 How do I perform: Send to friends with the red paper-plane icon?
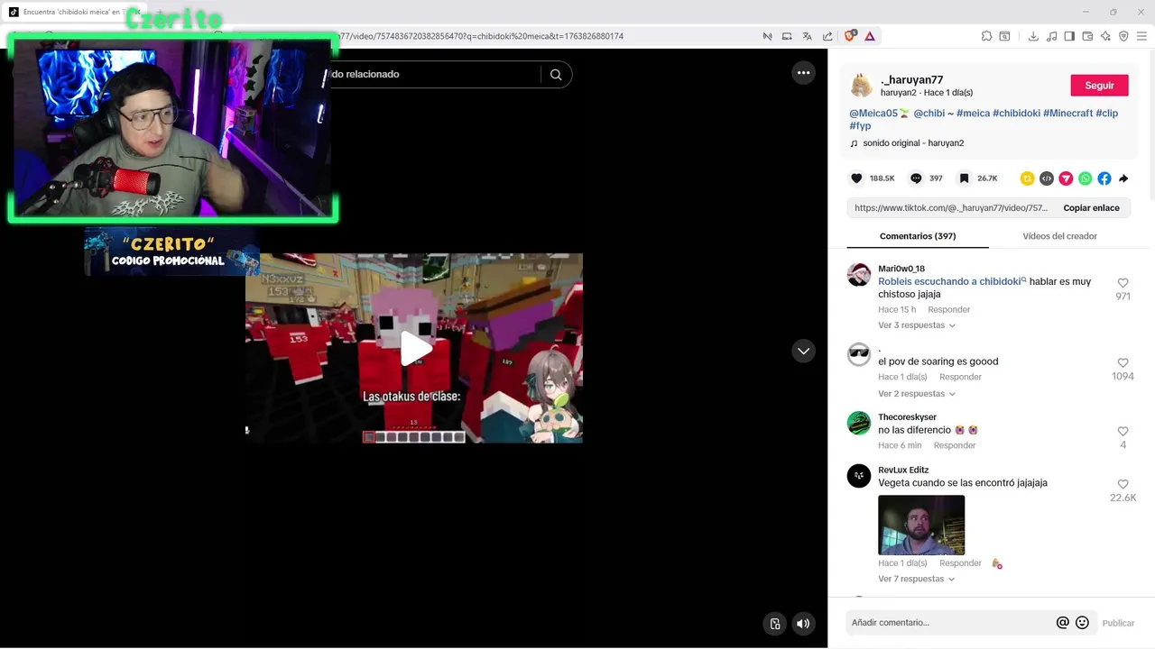[1066, 178]
